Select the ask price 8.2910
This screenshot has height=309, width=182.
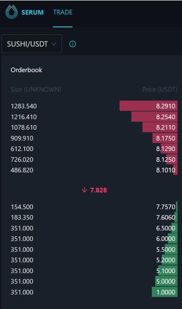(165, 106)
